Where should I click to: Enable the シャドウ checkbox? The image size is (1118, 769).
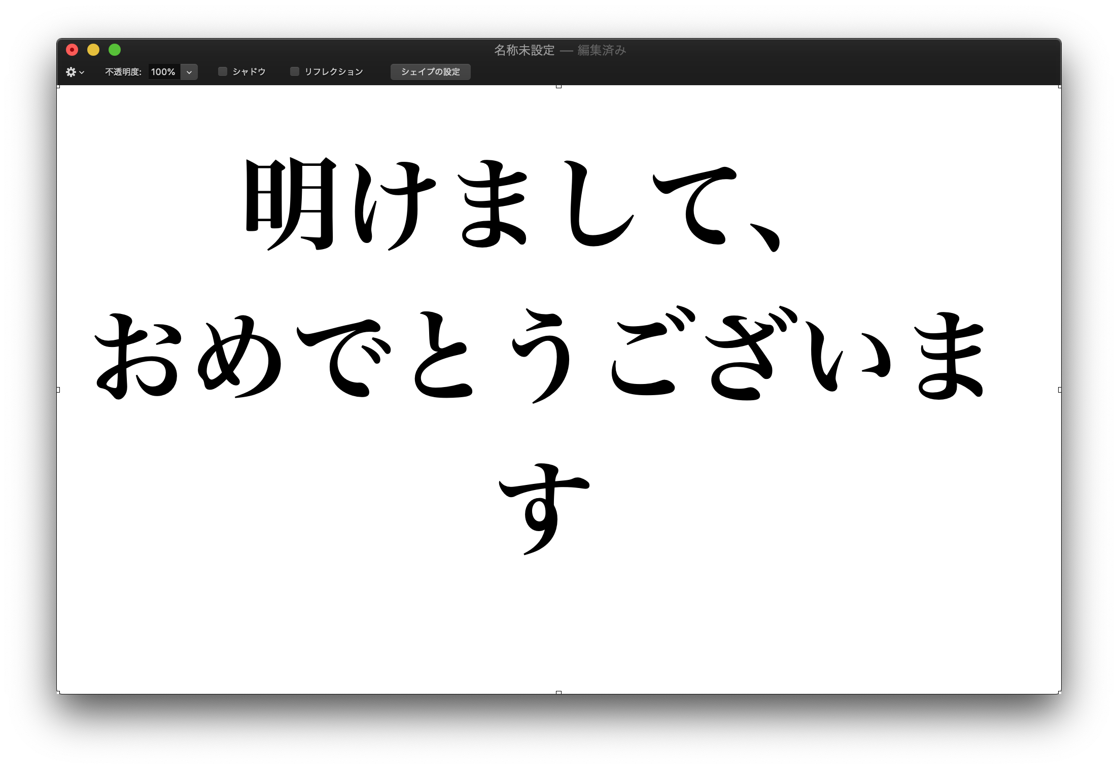click(223, 72)
